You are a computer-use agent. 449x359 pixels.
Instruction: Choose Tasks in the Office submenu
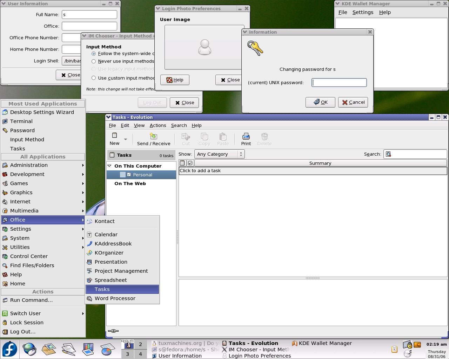tap(122, 289)
